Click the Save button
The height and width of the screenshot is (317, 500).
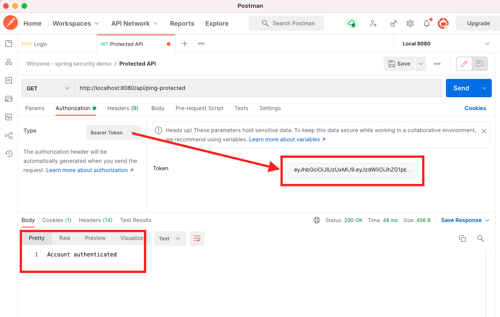pos(399,64)
